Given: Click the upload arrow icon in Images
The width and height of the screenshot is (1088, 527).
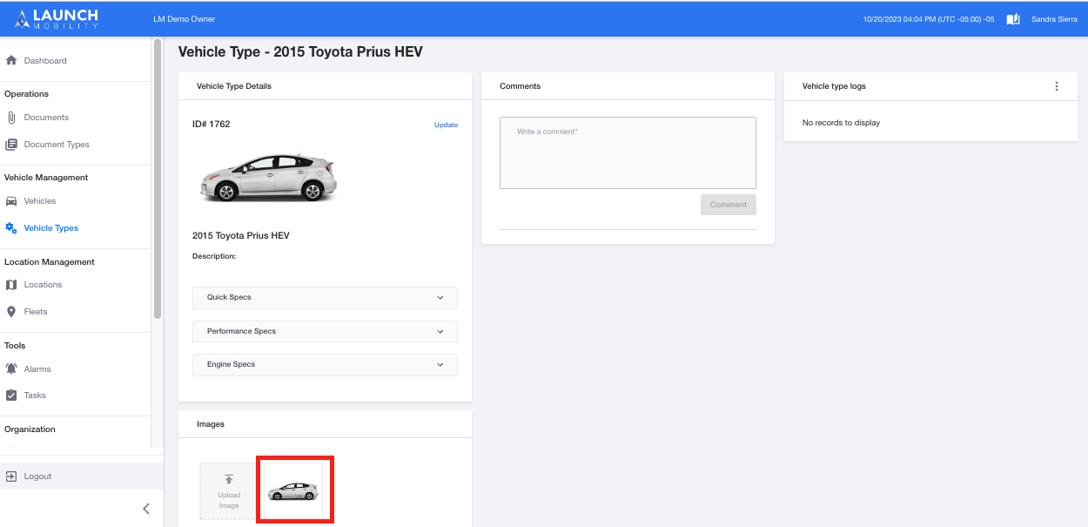Looking at the screenshot, I should click(229, 479).
